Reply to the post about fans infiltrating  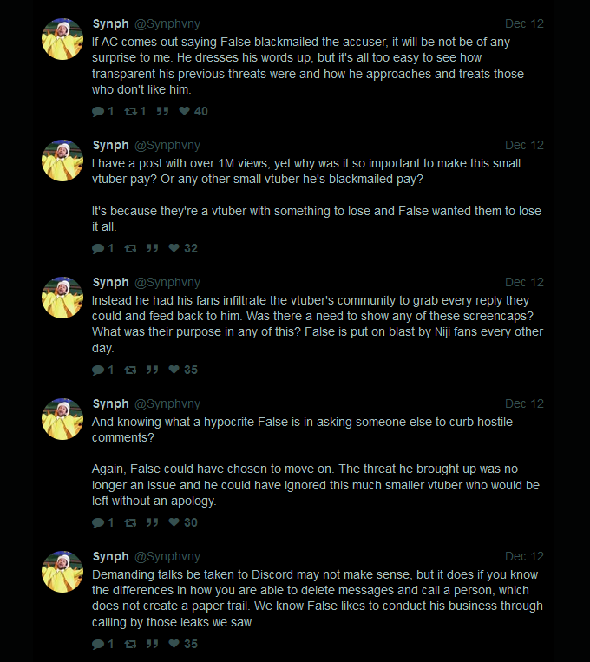[x=98, y=370]
